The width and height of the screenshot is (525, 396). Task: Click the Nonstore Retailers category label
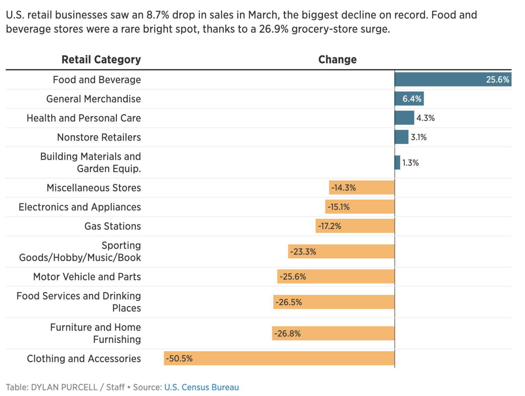tap(99, 137)
